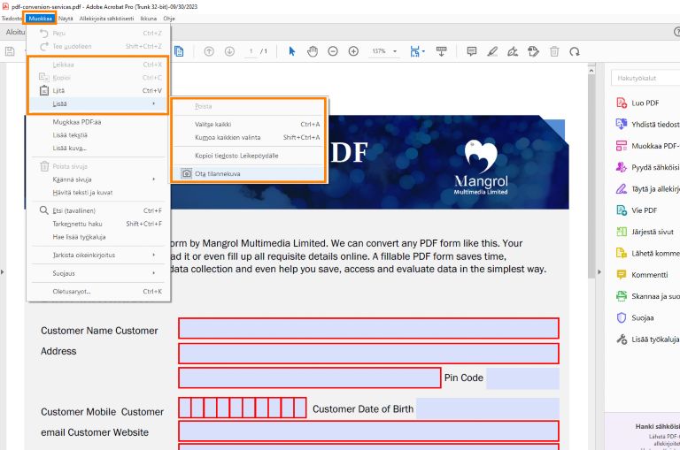Select Ota tilannekuva snapshot entry
This screenshot has height=450, width=680.
click(249, 173)
